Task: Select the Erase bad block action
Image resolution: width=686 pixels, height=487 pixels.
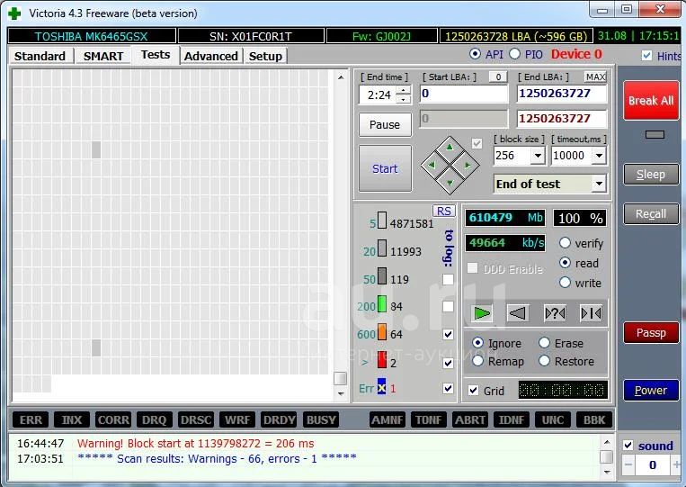Action: click(x=544, y=343)
